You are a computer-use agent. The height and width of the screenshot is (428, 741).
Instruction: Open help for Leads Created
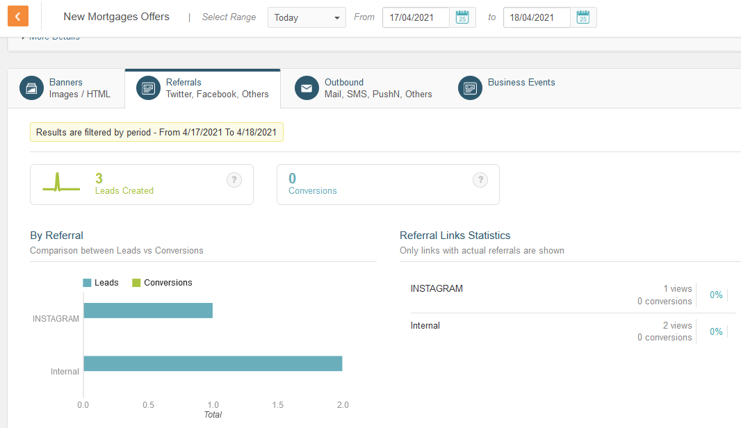coord(234,180)
